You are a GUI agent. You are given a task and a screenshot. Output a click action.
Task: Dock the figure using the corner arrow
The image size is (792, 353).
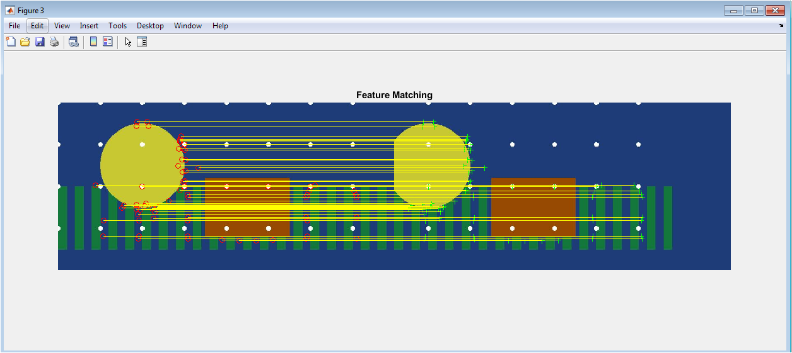tap(781, 26)
